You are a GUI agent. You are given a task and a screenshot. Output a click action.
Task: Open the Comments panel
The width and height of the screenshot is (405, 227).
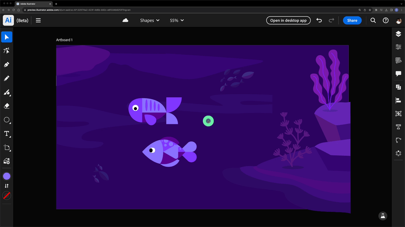click(x=398, y=73)
